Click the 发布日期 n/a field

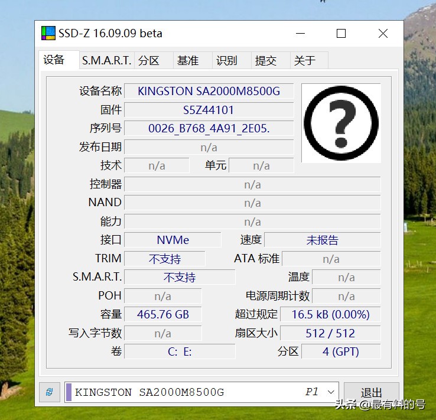pos(209,147)
